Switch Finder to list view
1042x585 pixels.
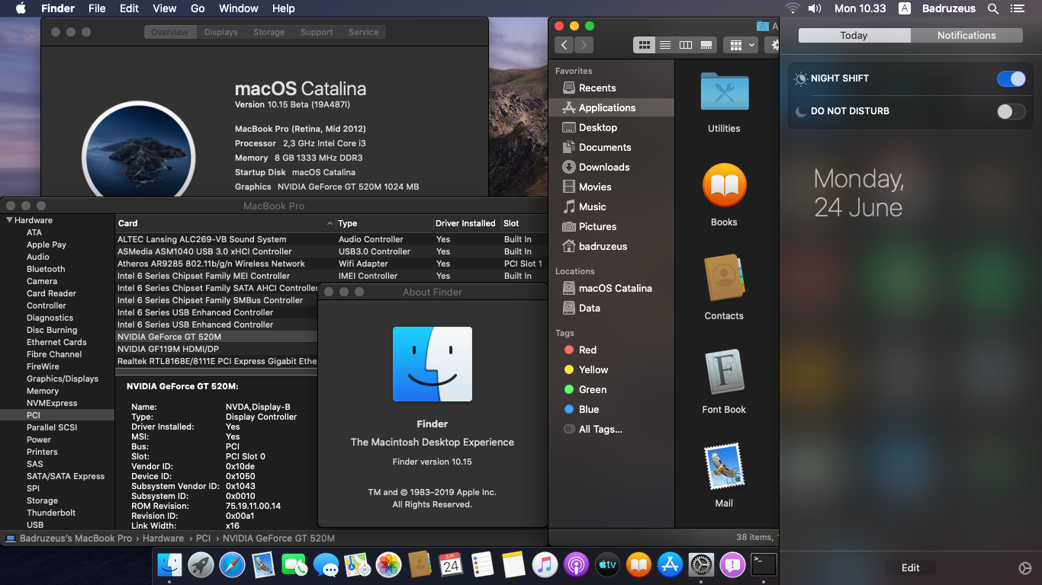tap(665, 45)
